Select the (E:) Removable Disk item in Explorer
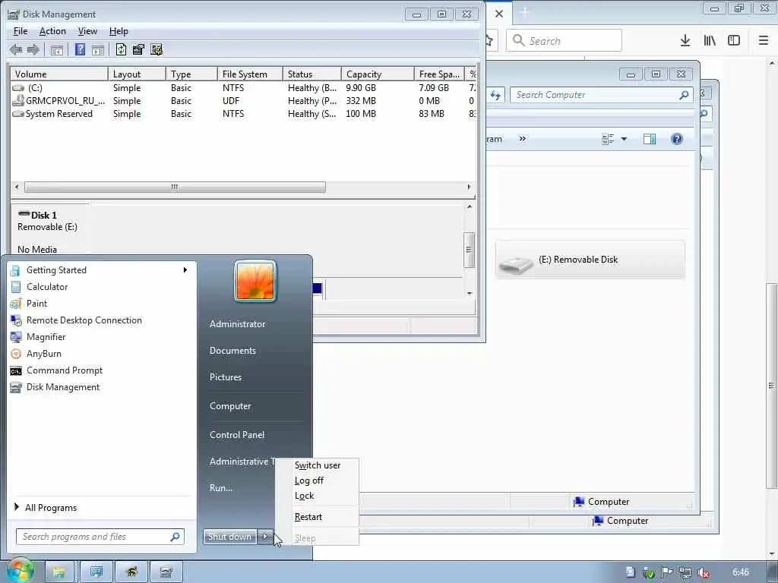The width and height of the screenshot is (778, 583). click(590, 260)
